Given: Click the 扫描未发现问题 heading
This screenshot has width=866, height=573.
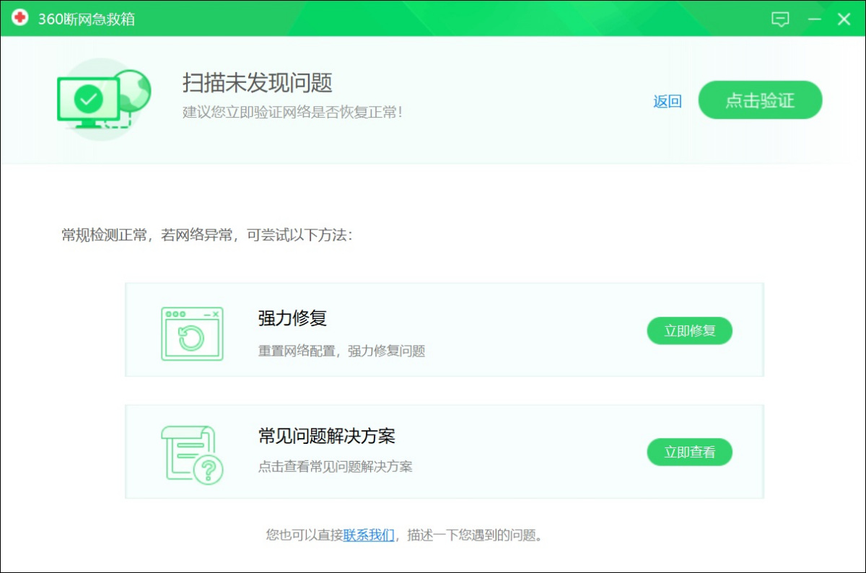Looking at the screenshot, I should pos(256,84).
